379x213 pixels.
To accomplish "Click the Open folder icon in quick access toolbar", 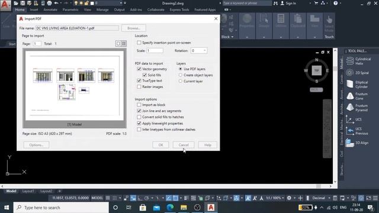I will 16,3.
